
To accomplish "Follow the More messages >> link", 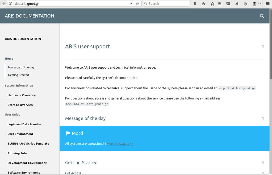I will (120, 144).
